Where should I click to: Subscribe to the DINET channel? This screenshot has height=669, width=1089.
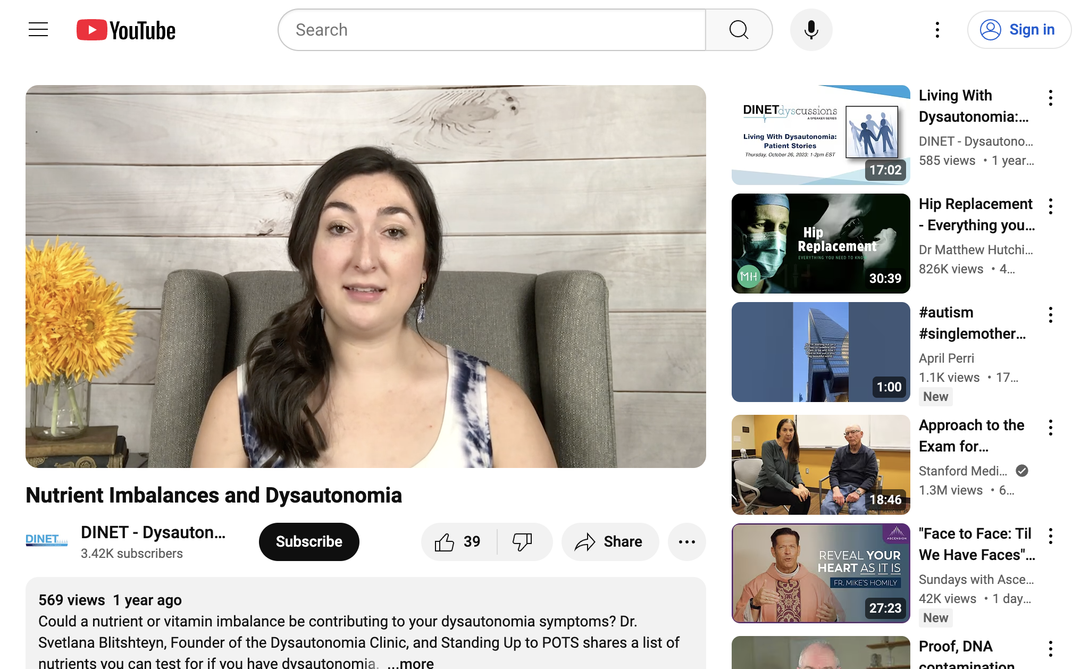pyautogui.click(x=309, y=541)
